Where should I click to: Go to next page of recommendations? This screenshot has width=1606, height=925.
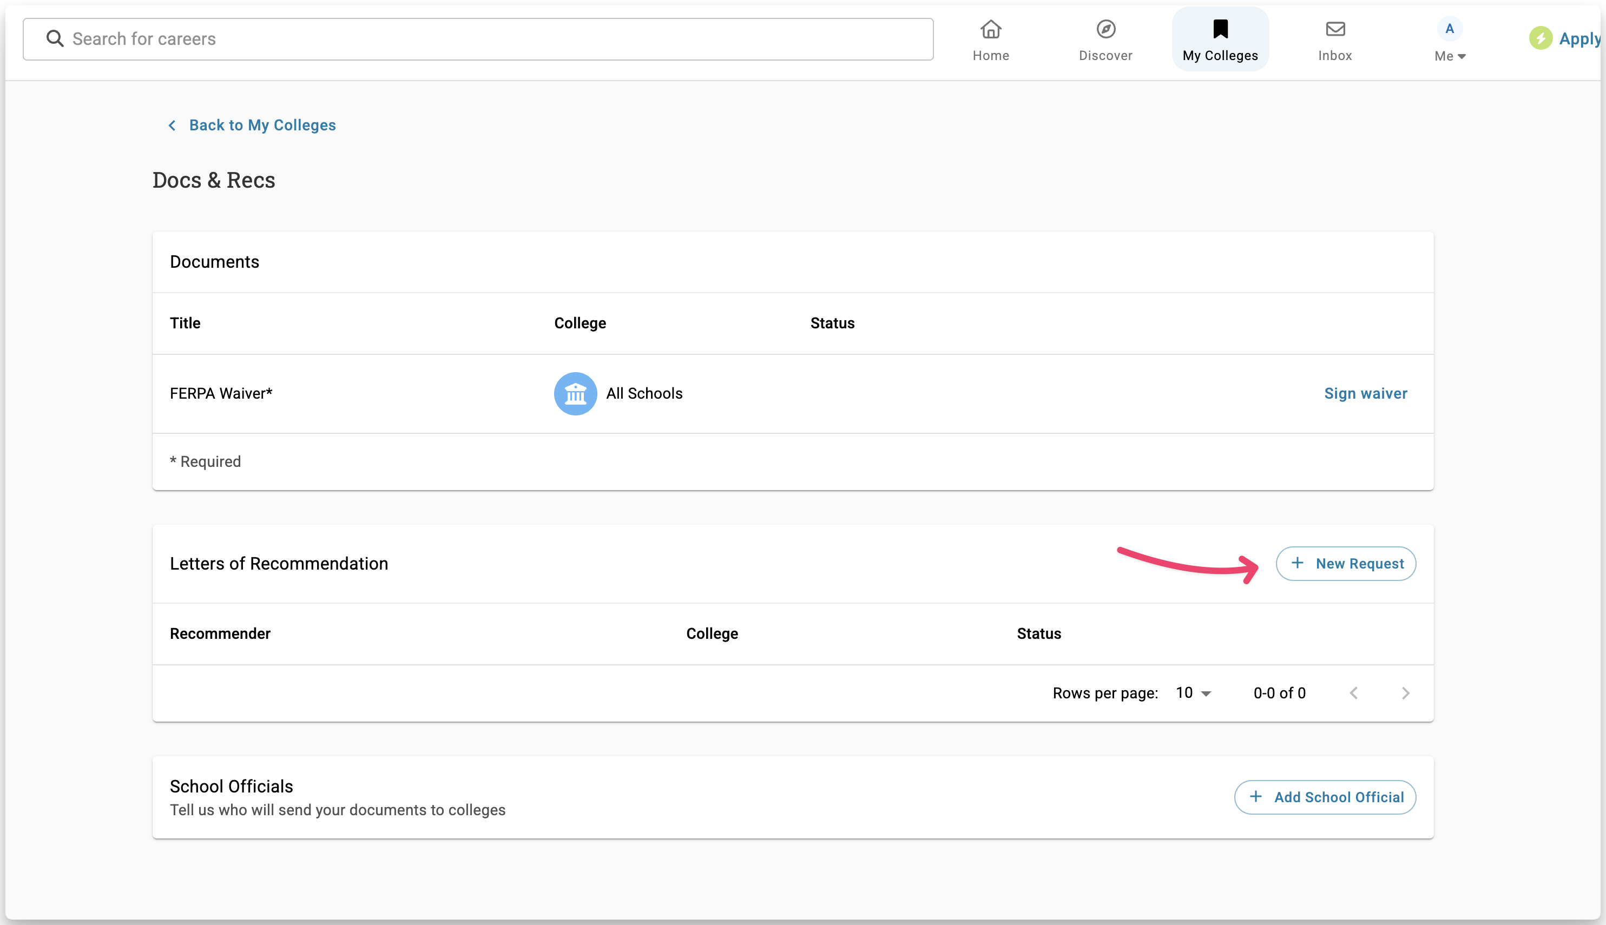pyautogui.click(x=1405, y=693)
